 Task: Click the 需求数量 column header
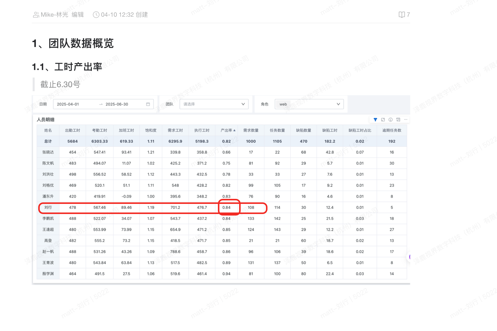tap(251, 130)
